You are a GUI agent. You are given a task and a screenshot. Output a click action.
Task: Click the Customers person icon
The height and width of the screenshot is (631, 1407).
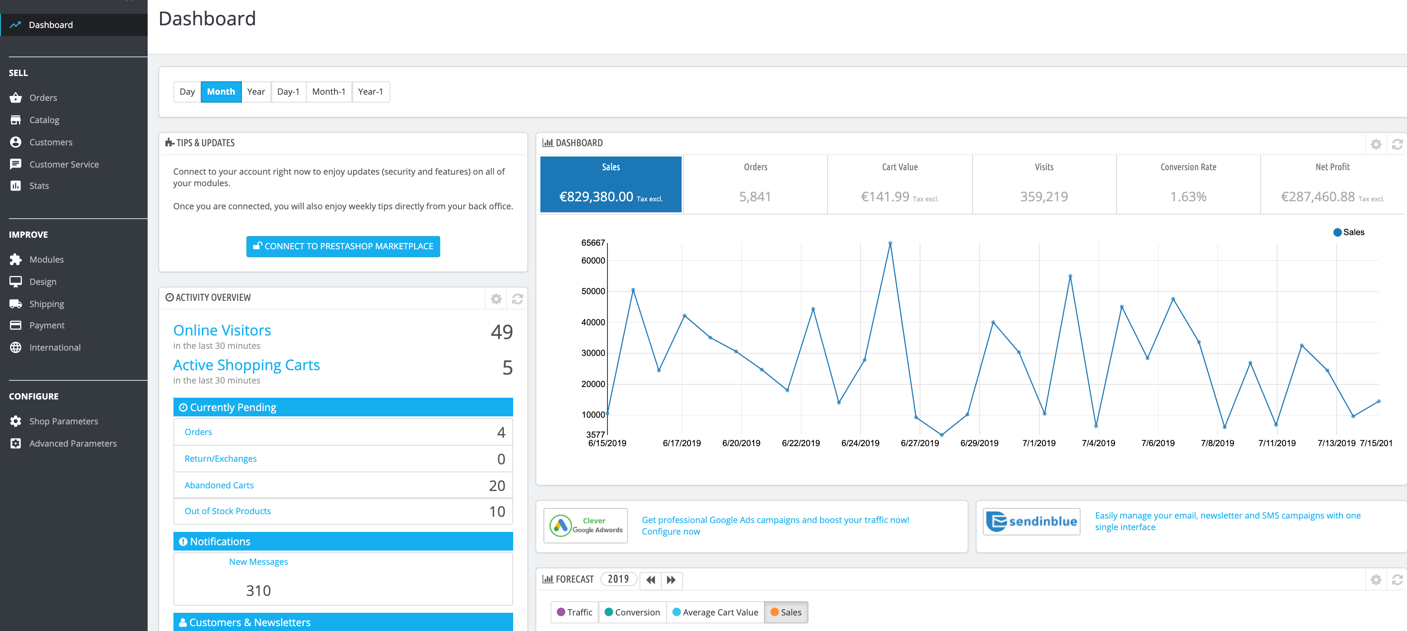click(16, 142)
